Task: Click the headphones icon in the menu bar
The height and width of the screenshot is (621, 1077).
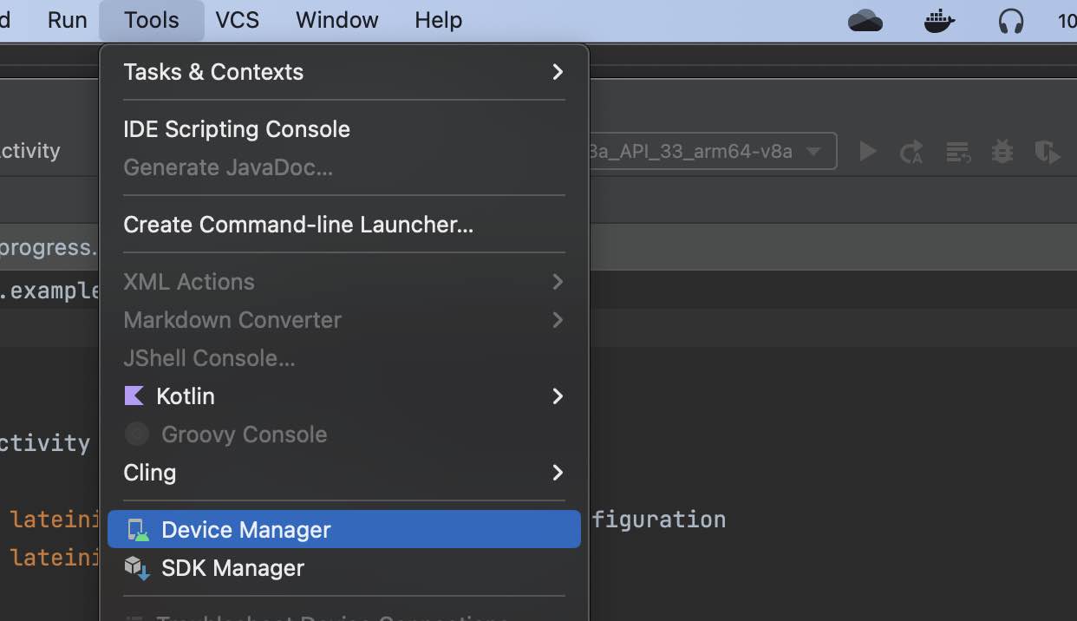Action: 1011,18
